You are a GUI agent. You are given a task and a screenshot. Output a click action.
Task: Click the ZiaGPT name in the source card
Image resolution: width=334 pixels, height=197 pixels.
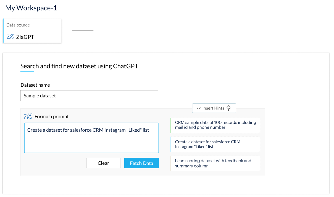(25, 37)
